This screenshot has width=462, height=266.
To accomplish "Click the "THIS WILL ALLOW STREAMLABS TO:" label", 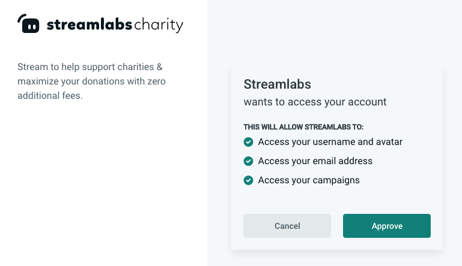I will [x=303, y=127].
